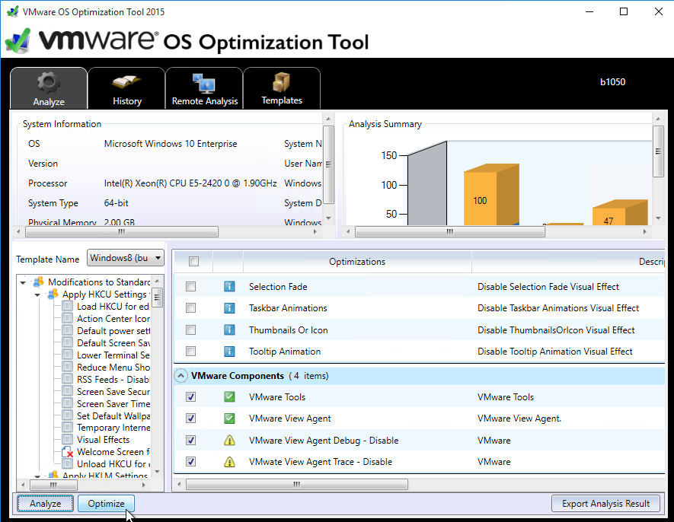Click Export Analysis Result button

(x=605, y=504)
